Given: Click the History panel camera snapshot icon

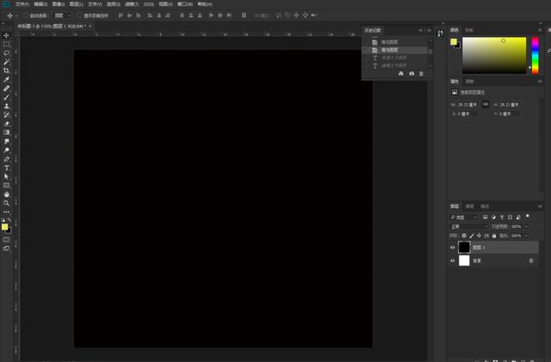Looking at the screenshot, I should click(x=412, y=74).
